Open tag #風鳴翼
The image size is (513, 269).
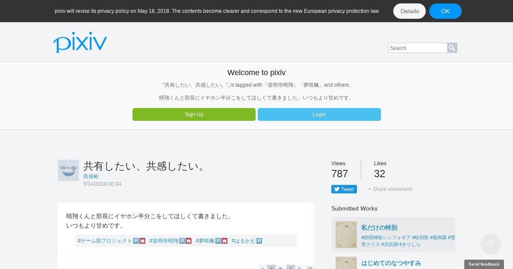click(438, 237)
